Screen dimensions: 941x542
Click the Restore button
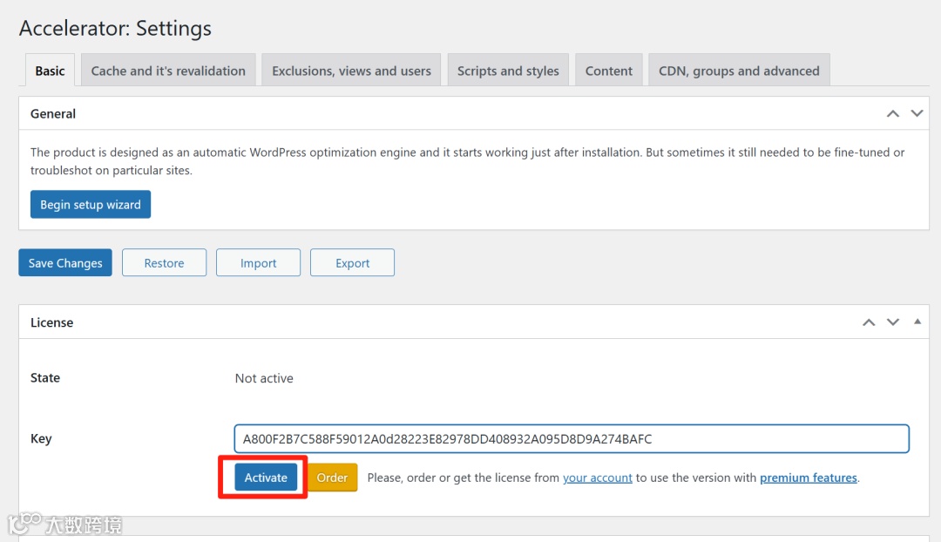(164, 263)
